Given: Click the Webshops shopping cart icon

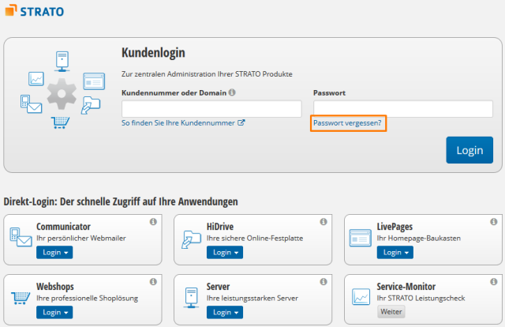Looking at the screenshot, I should click(21, 298).
